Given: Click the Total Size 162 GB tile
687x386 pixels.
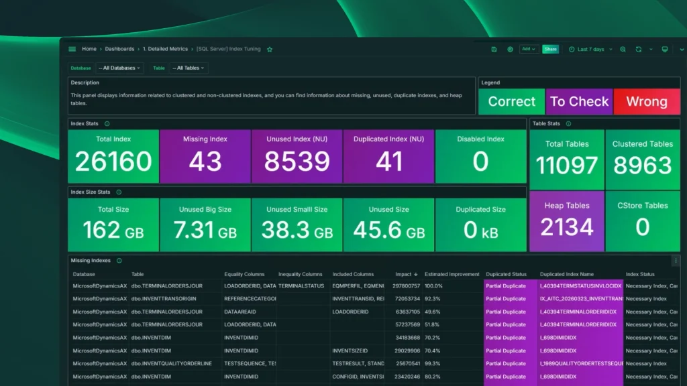Looking at the screenshot, I should tap(113, 224).
